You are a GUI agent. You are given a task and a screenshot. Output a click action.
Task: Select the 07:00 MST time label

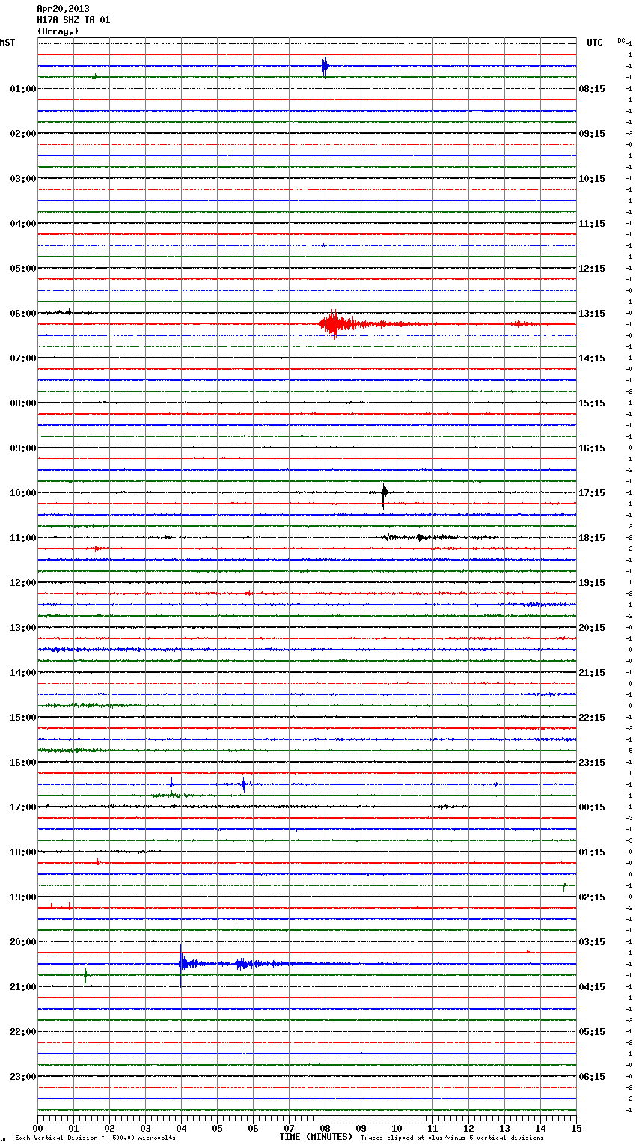point(23,358)
